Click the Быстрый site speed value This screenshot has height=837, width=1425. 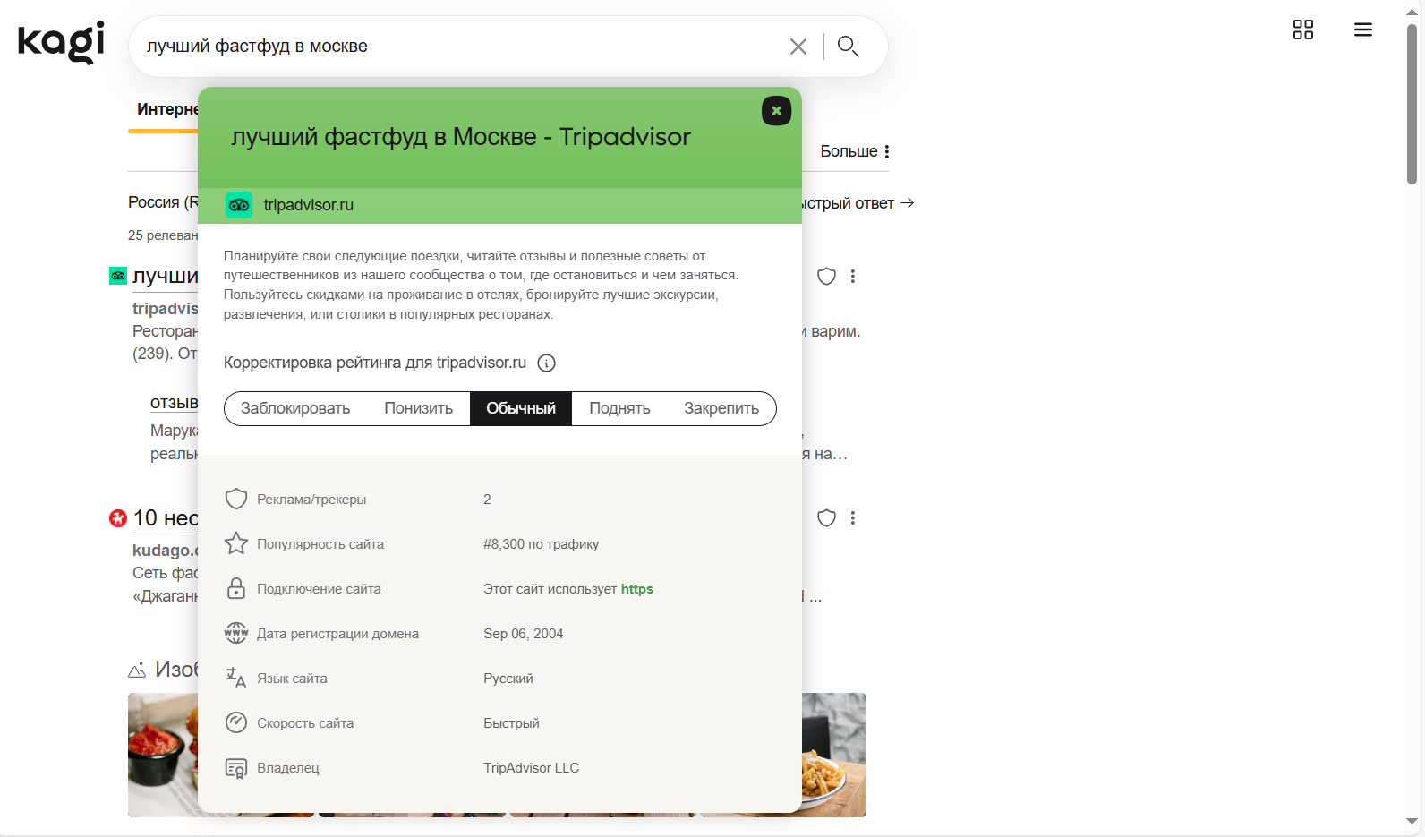pos(512,723)
